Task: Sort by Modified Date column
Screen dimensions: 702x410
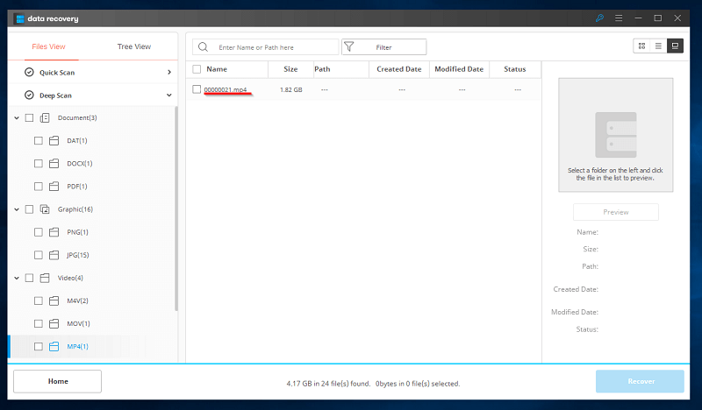Action: click(x=459, y=69)
